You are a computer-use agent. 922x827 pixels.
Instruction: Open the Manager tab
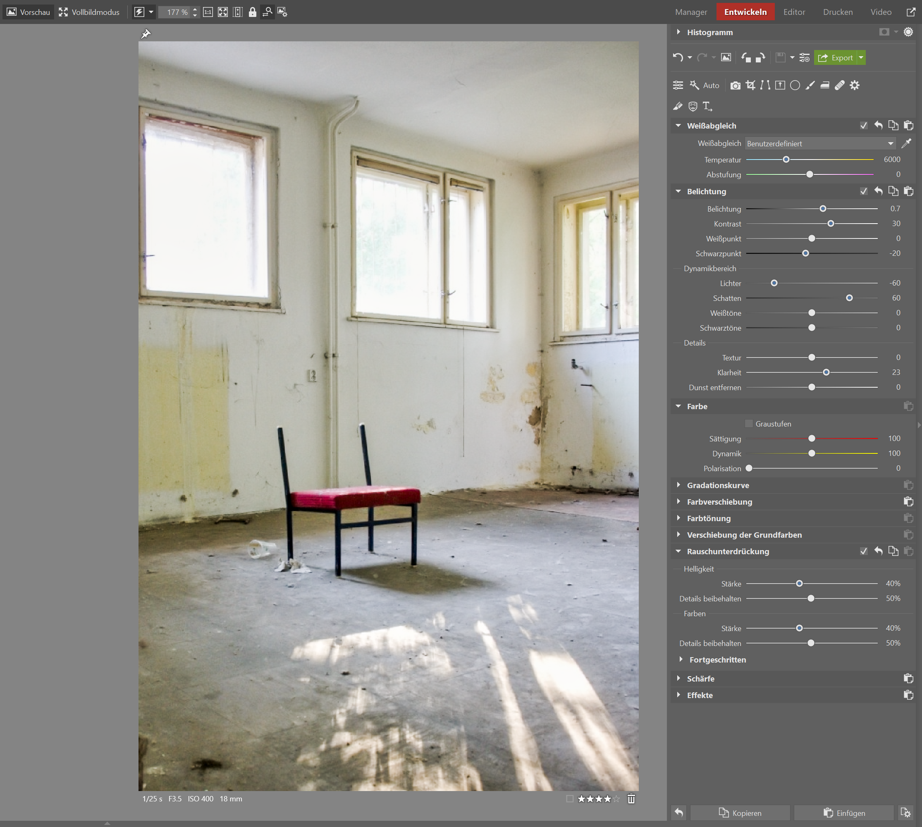pos(690,12)
